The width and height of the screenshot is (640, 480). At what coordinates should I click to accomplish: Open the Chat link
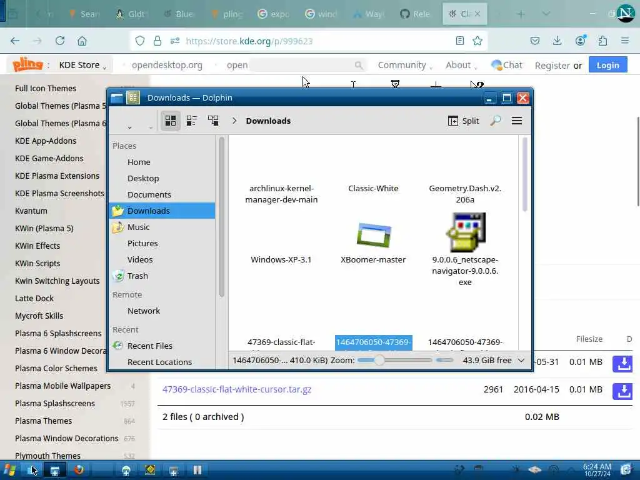(506, 65)
